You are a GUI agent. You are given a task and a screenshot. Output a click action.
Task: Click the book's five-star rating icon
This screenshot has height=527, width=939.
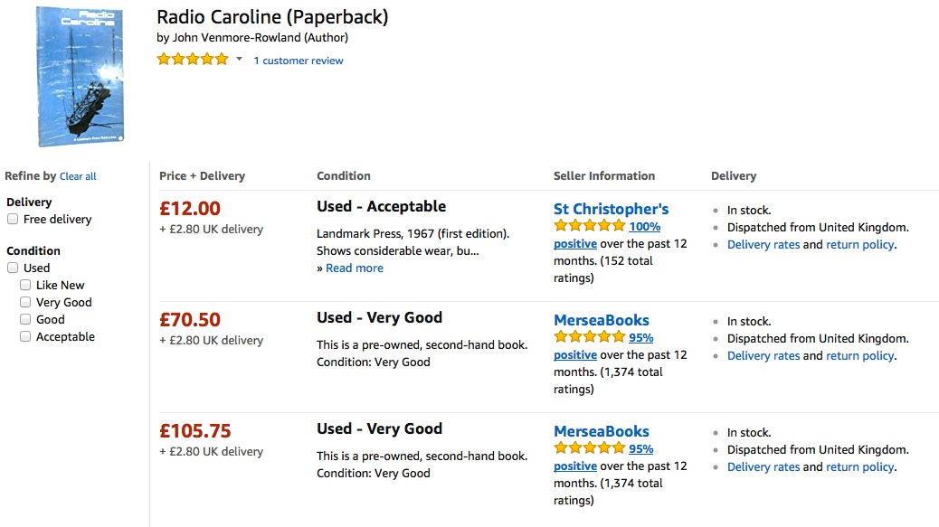(x=193, y=60)
